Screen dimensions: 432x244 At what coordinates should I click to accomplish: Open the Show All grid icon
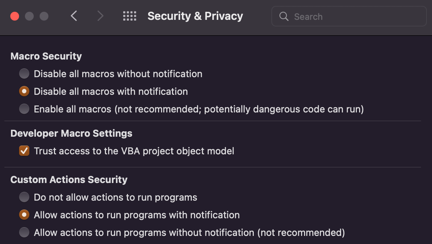129,16
